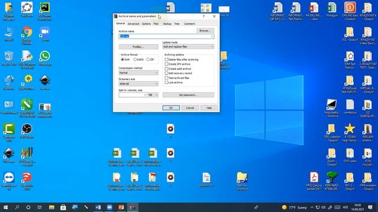Open the Google Chrome desktop shortcut
378x212 pixels.
pos(27,35)
